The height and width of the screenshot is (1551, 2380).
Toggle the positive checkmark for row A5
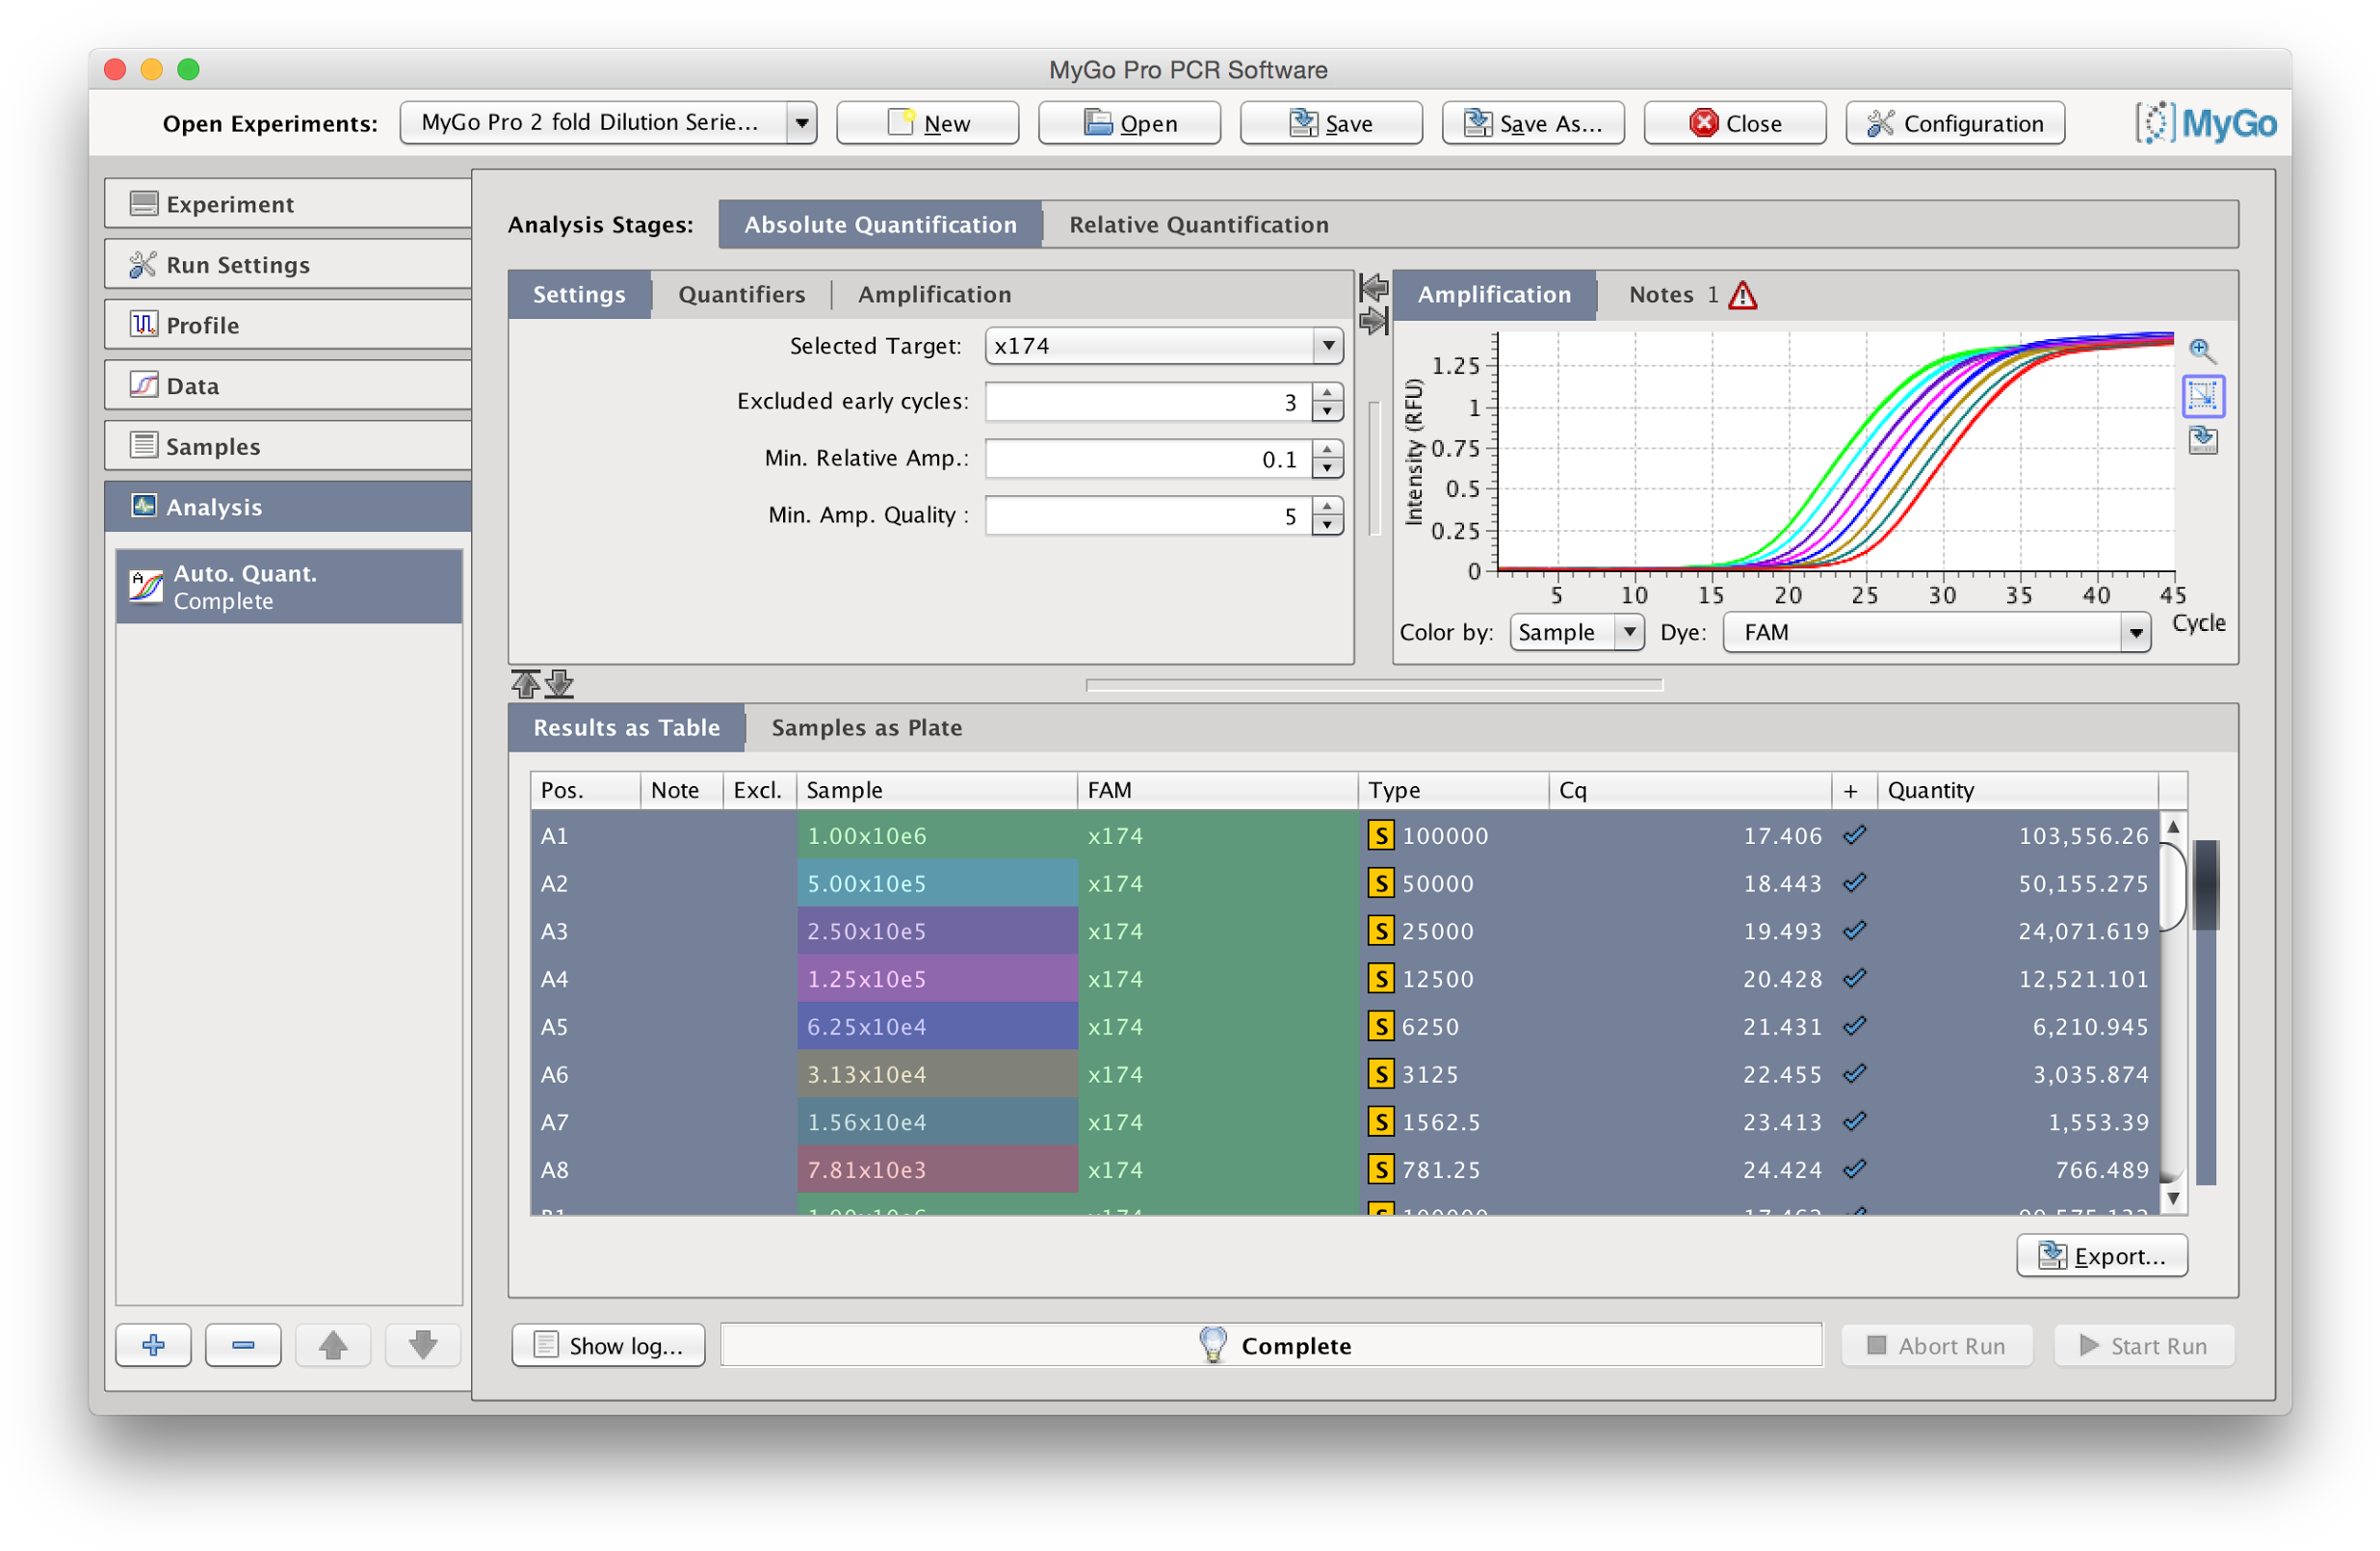[x=1855, y=1026]
